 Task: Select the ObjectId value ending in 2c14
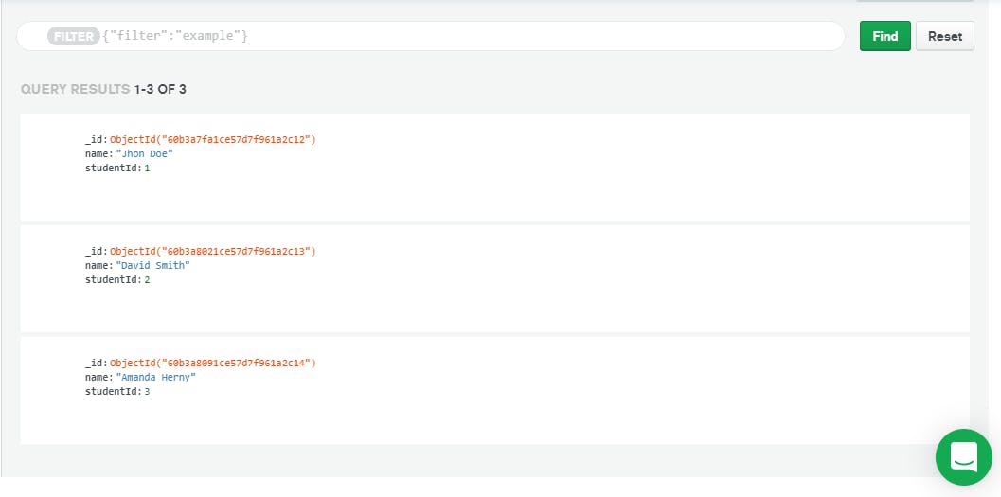tap(212, 363)
